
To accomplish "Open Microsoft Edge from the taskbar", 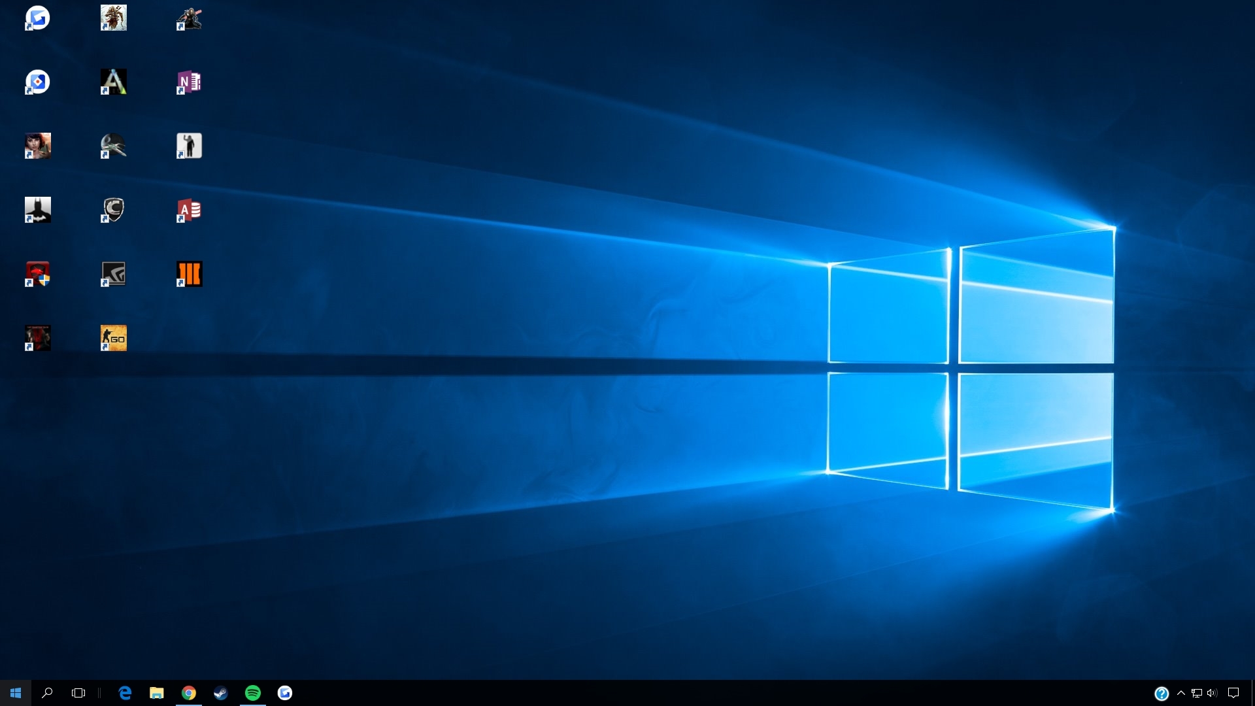I will 125,693.
